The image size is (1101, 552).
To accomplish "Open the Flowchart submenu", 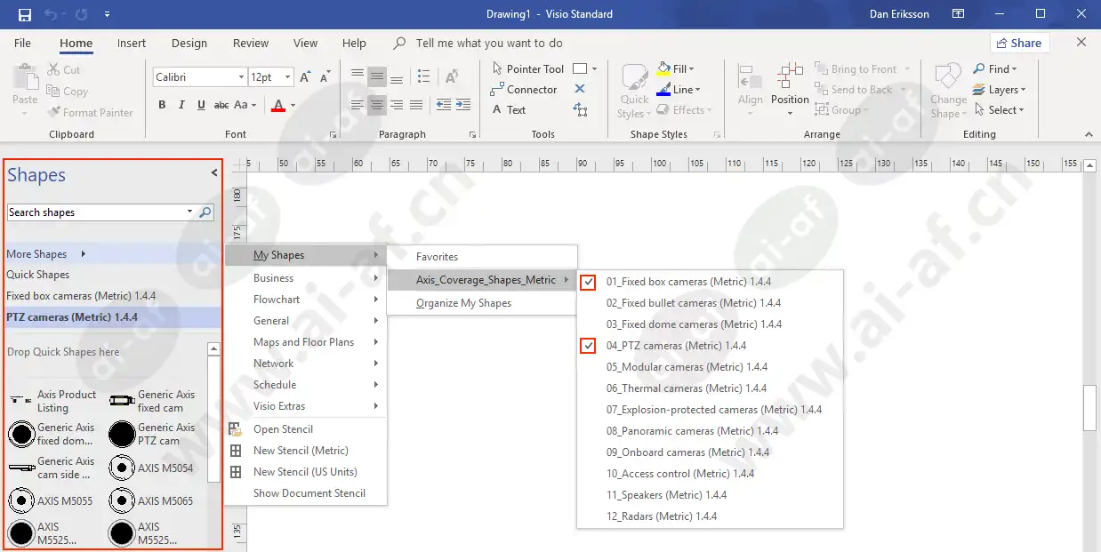I will tap(306, 300).
